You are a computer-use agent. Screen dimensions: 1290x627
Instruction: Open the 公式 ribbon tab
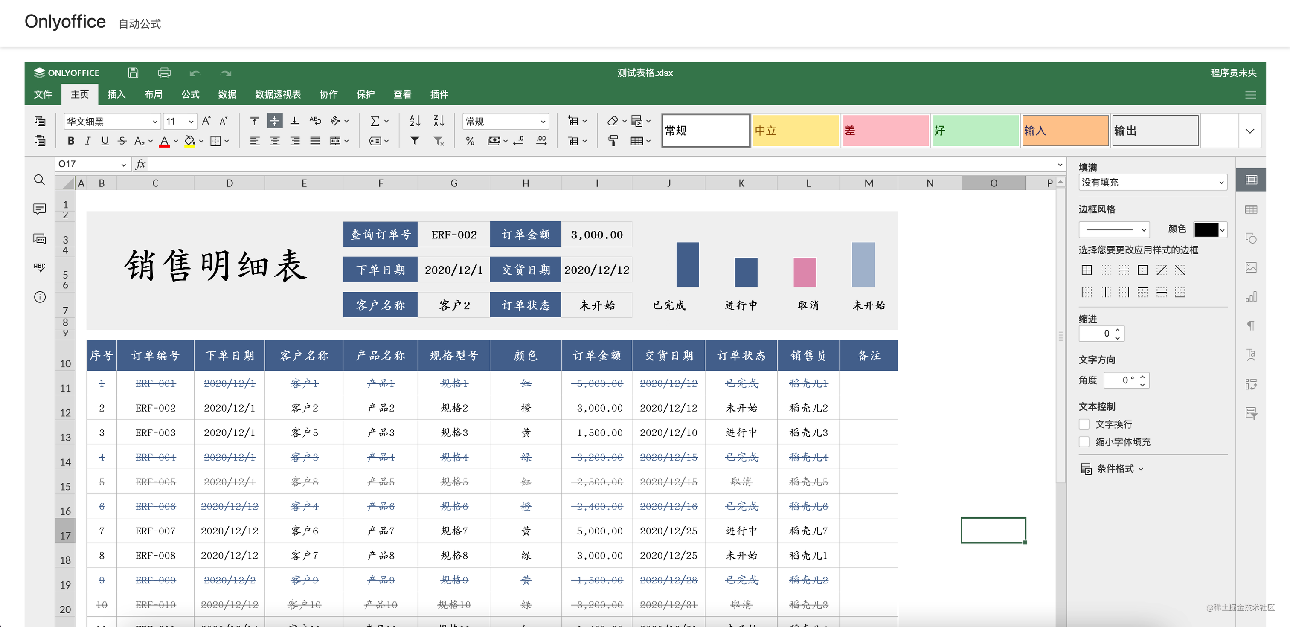[190, 94]
